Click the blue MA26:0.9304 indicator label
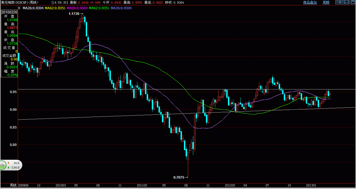This screenshot has width=356, height=189. click(x=121, y=8)
